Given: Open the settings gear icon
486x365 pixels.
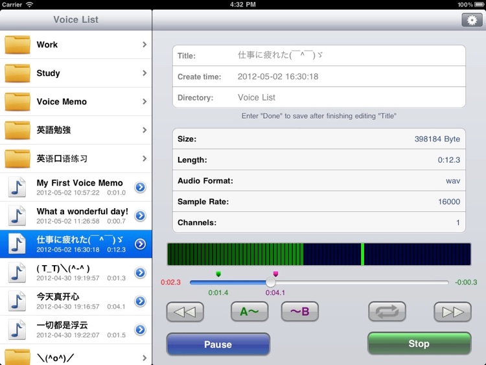Looking at the screenshot, I should [472, 20].
